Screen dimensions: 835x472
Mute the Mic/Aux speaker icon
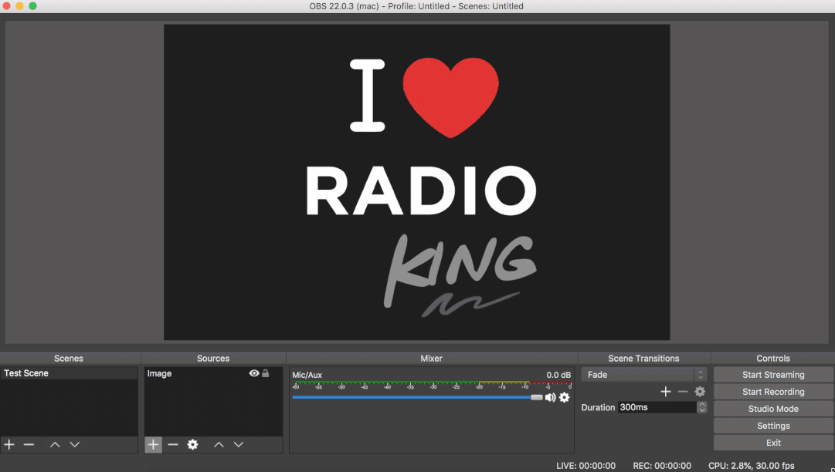point(550,397)
